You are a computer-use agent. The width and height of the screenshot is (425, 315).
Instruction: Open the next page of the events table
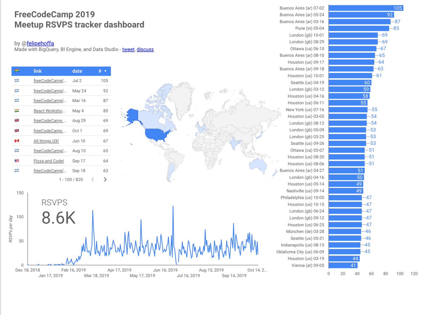point(105,179)
